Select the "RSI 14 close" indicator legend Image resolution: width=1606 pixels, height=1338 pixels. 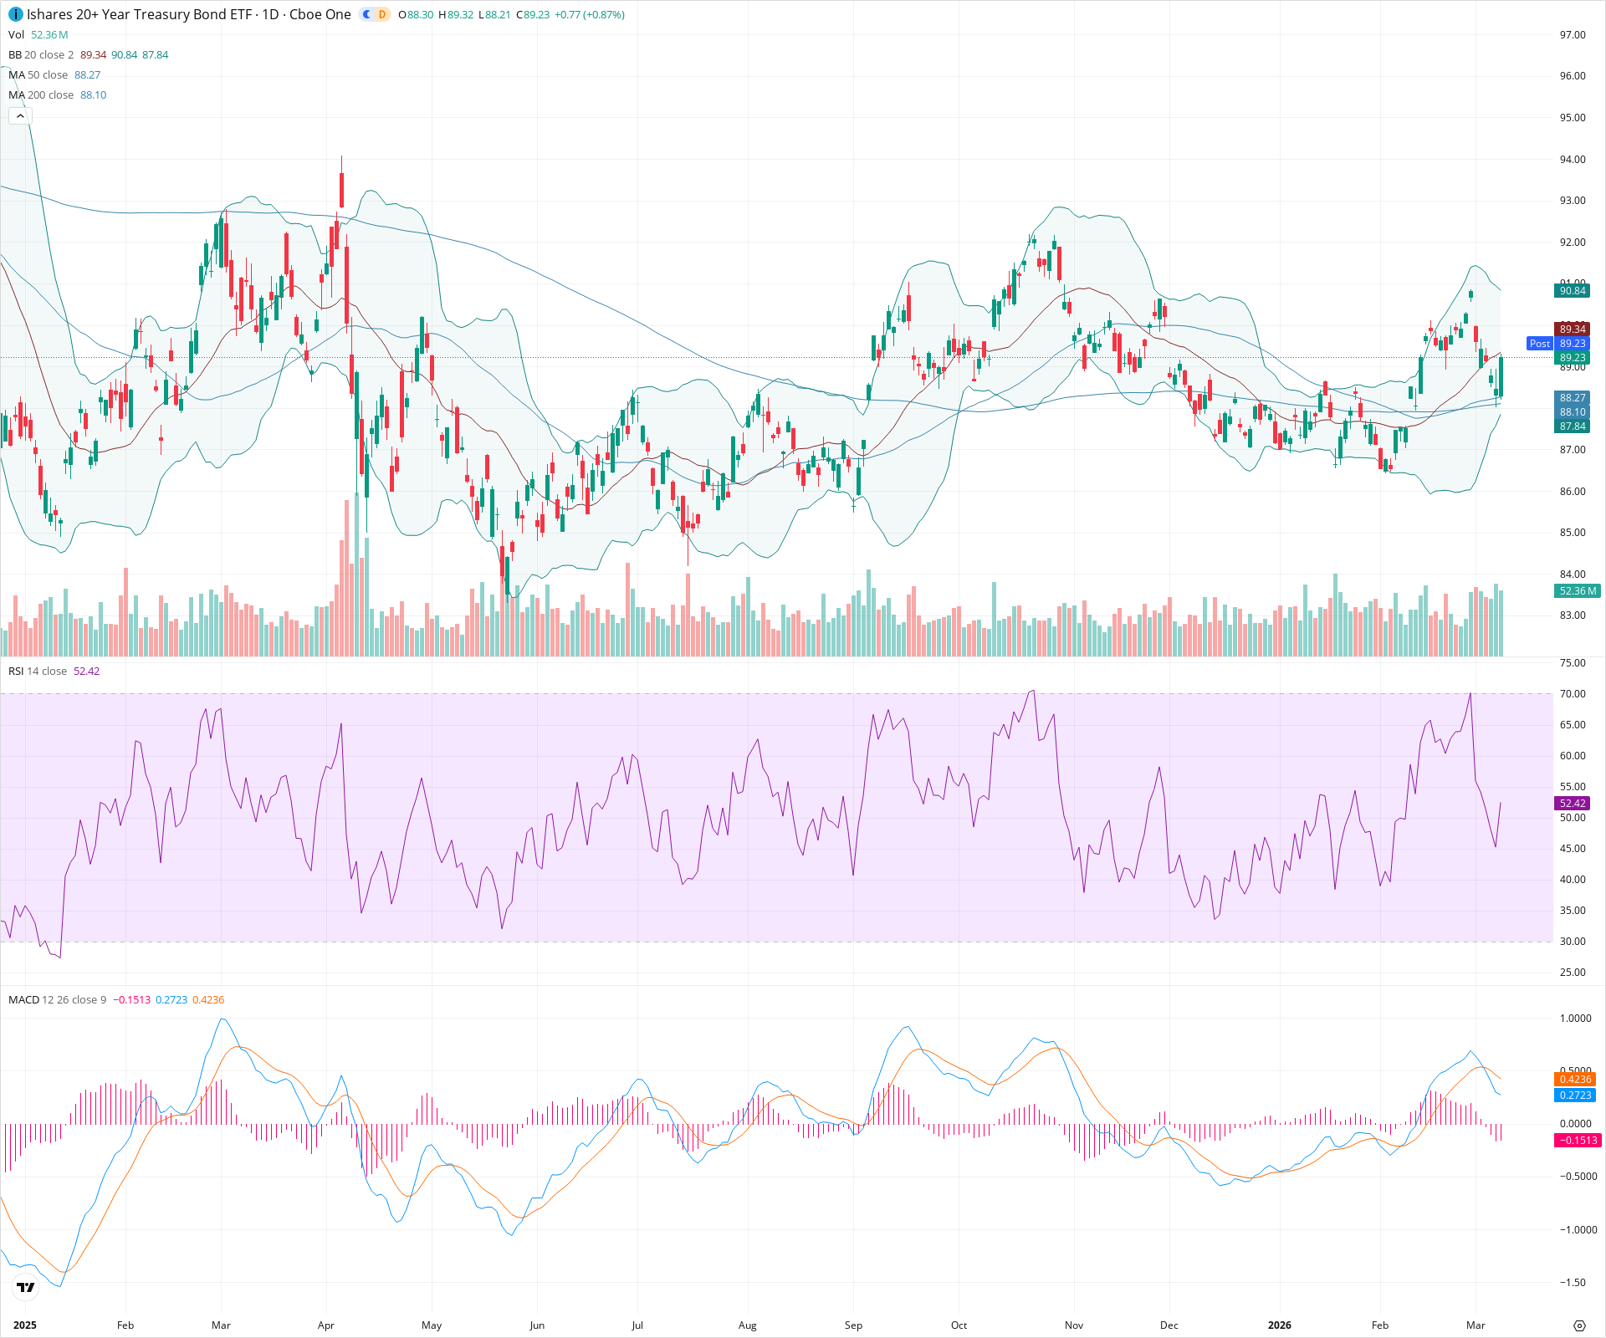pos(38,671)
